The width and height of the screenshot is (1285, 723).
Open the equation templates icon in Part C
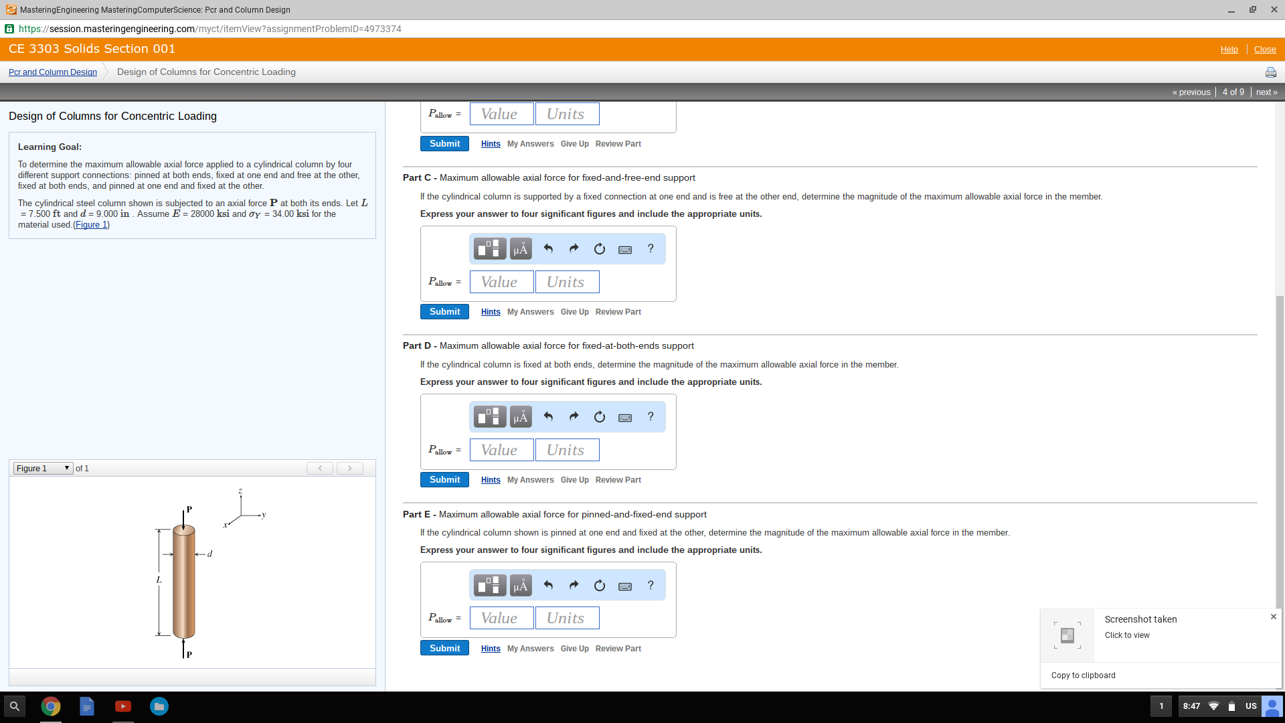(489, 248)
